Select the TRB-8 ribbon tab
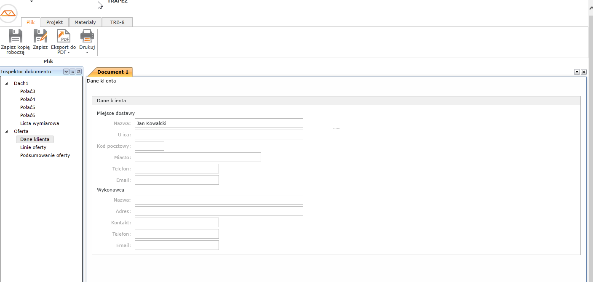593x282 pixels. point(117,22)
